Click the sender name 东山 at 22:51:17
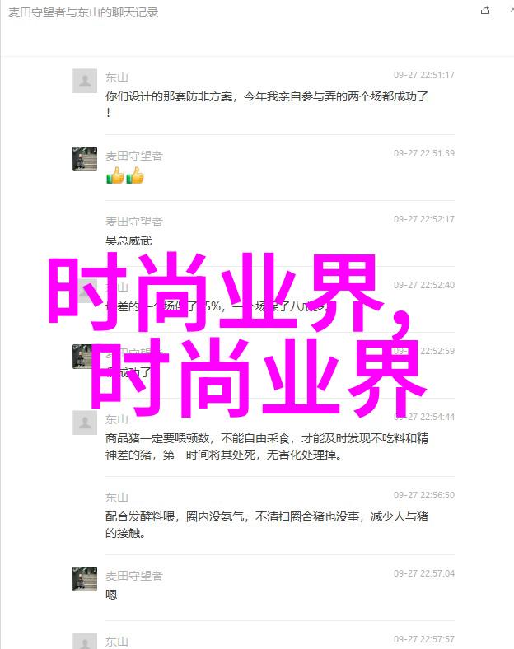 coord(117,77)
